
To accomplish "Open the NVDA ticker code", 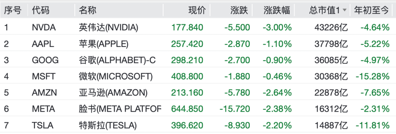I will tap(44, 27).
